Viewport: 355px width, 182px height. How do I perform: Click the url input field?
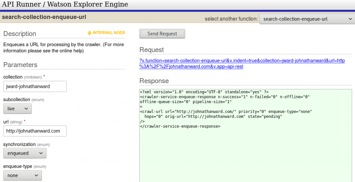coord(35,131)
